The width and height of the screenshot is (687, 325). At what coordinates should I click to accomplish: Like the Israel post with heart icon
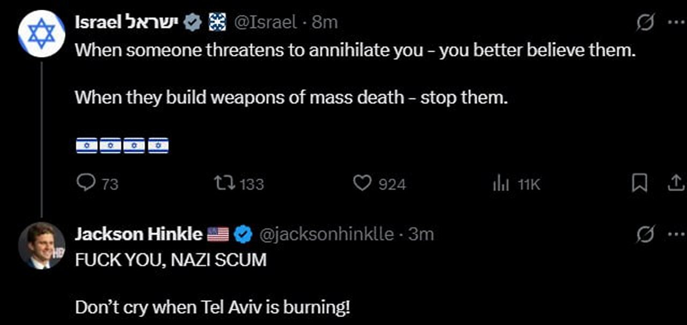pyautogui.click(x=362, y=184)
